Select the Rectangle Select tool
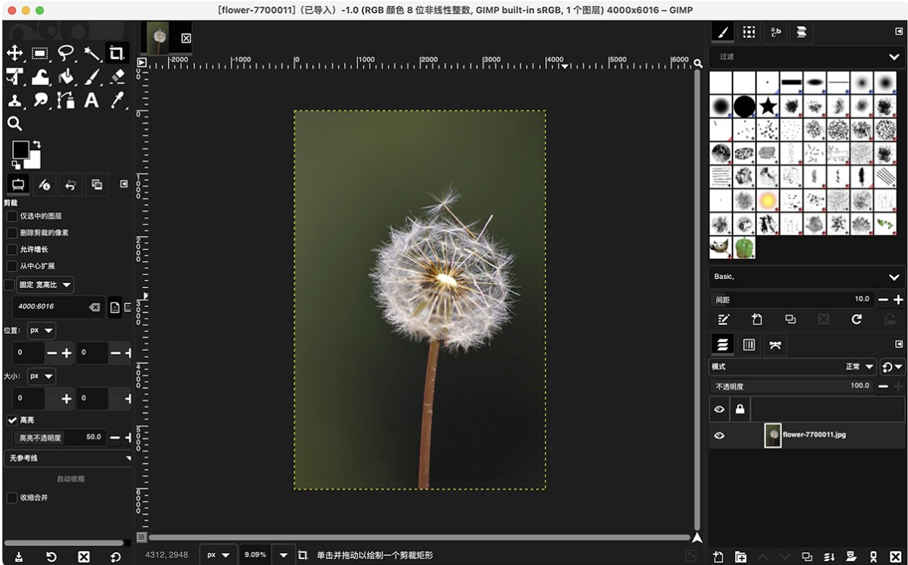Image resolution: width=908 pixels, height=565 pixels. [40, 53]
